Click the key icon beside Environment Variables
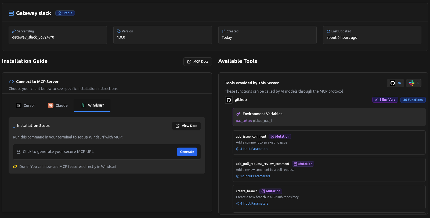The height and width of the screenshot is (218, 430). click(x=238, y=114)
